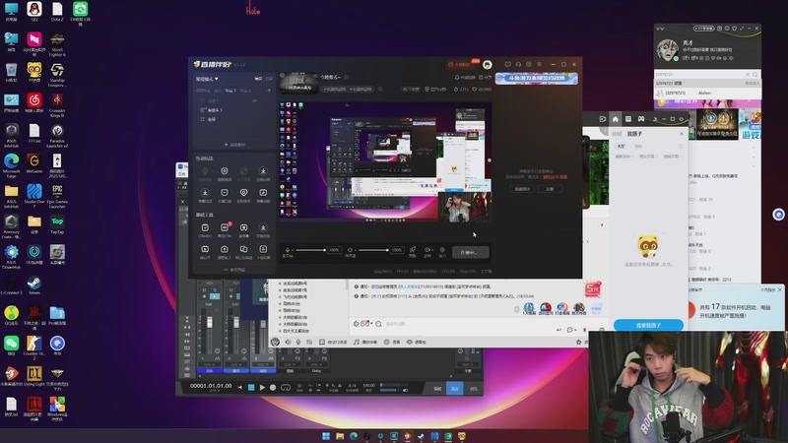Click the headset icon in 直播伴侣 title bar

518,64
